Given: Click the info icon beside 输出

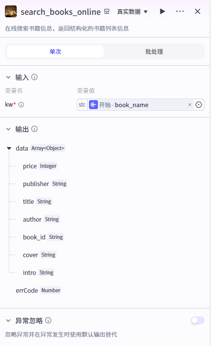Looking at the screenshot, I should (34, 129).
